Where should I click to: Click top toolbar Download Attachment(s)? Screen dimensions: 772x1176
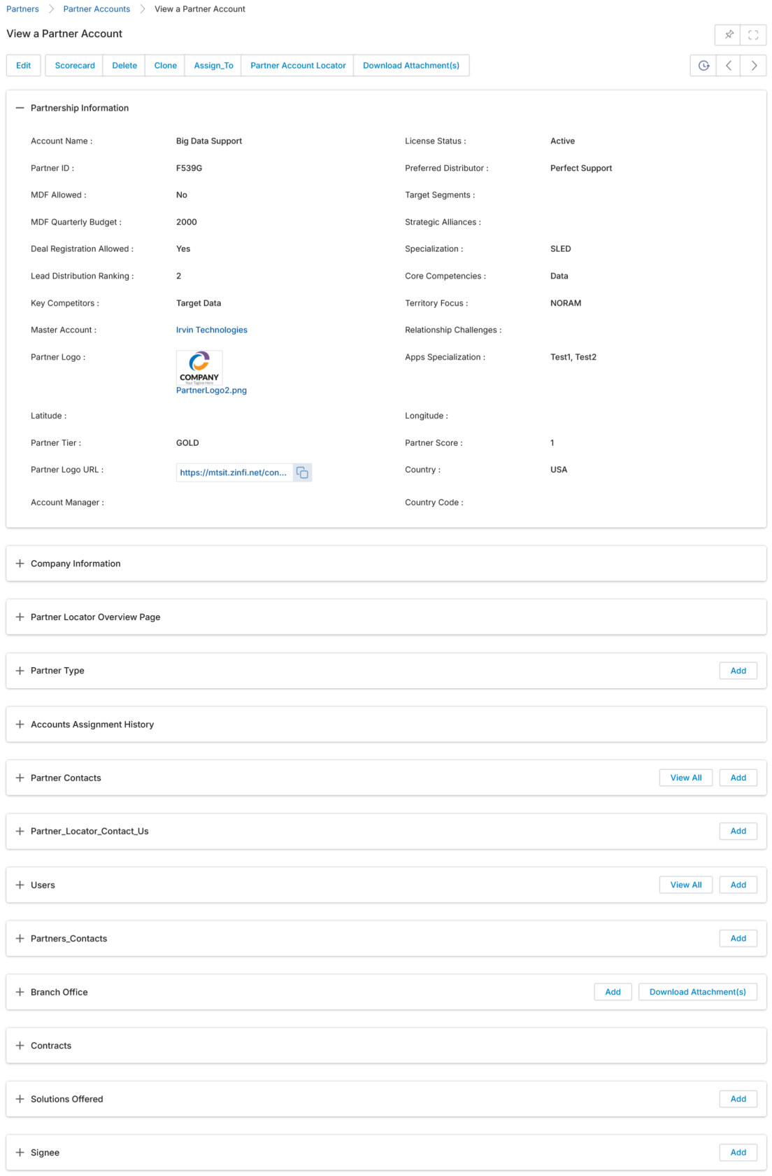(x=411, y=65)
